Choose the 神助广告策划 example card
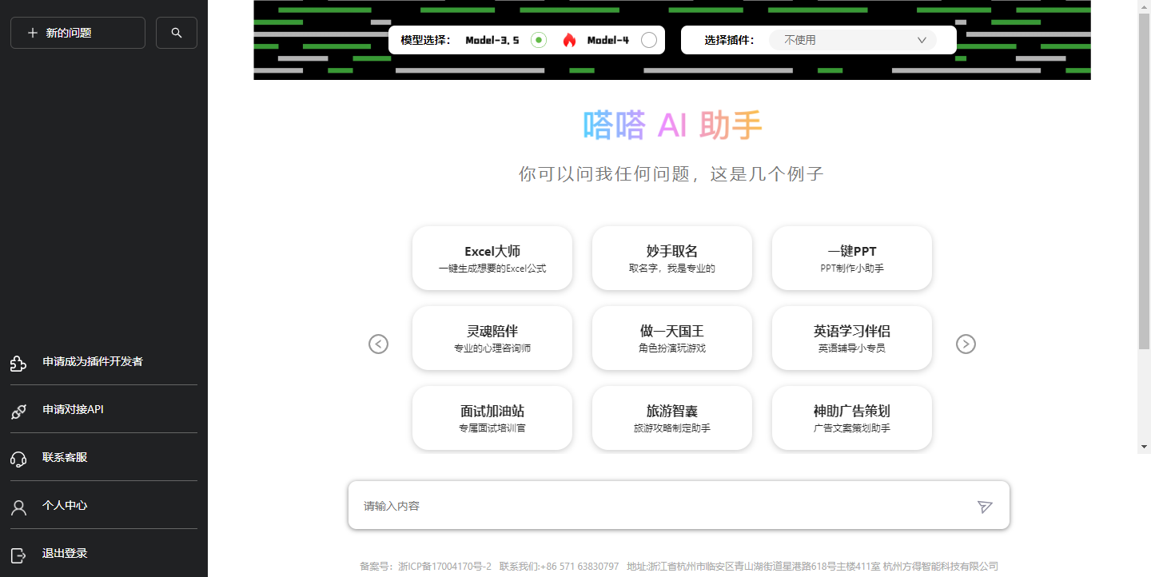This screenshot has width=1151, height=577. pyautogui.click(x=852, y=418)
